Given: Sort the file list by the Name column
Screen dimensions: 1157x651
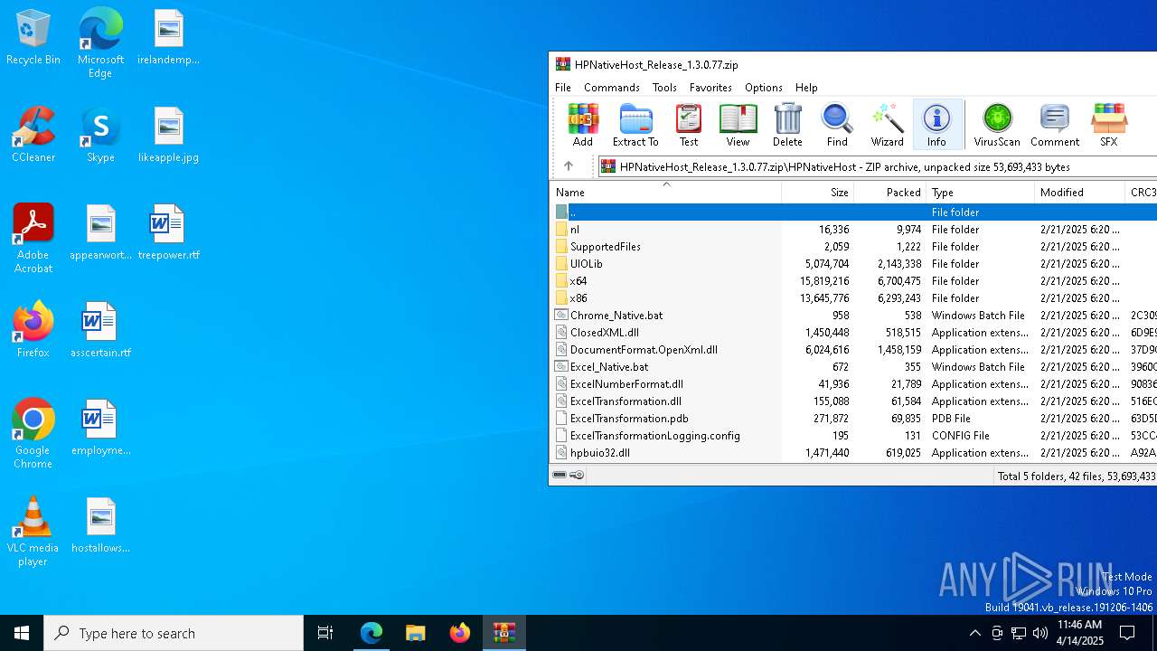Looking at the screenshot, I should point(665,193).
